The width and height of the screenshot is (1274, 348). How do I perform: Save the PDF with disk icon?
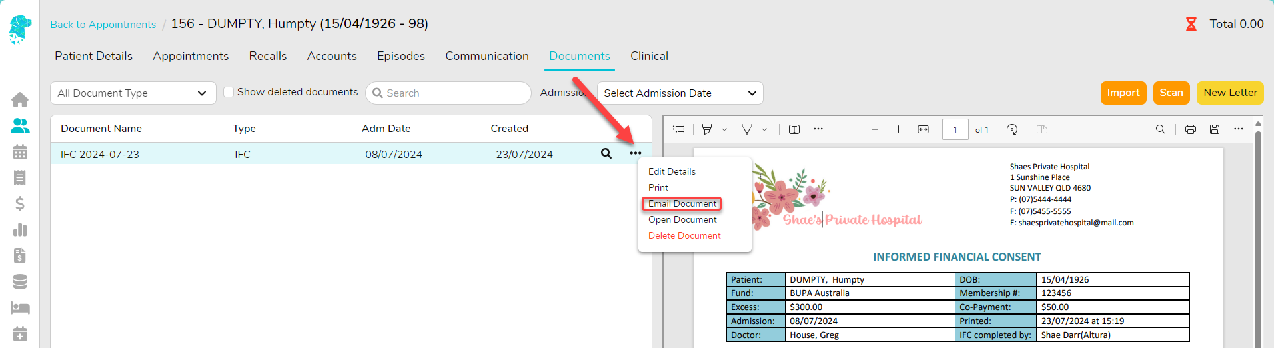tap(1215, 129)
